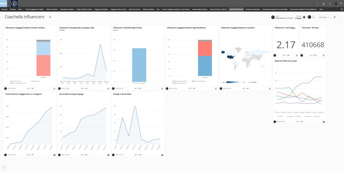Click the 2 People shared link
The image size is (344, 172).
coord(298,18)
